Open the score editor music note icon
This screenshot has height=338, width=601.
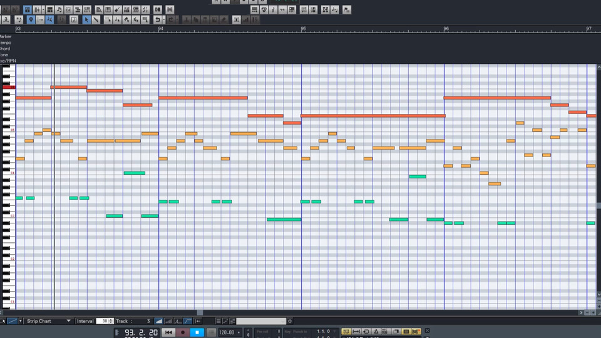coord(59,9)
